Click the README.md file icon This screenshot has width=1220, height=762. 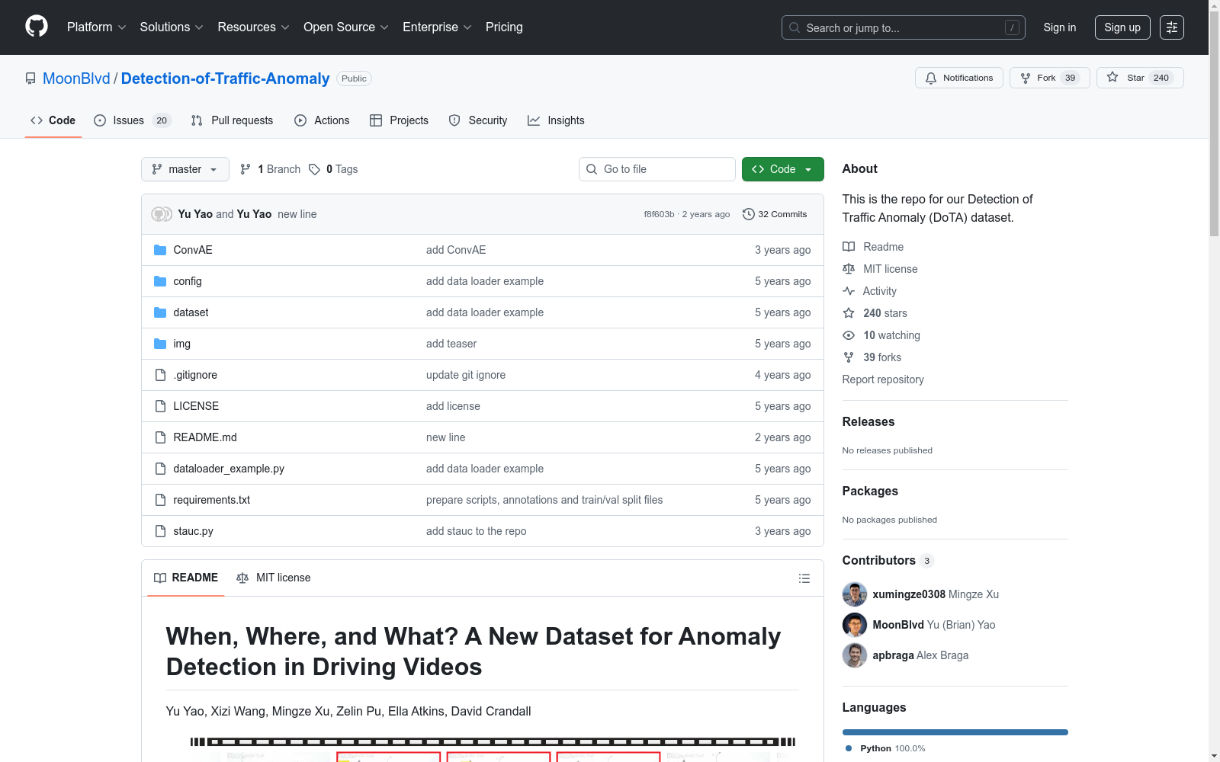160,437
